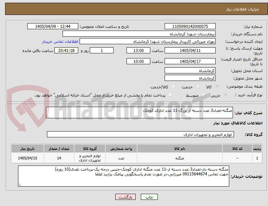Click the بازگشت back button
The height and width of the screenshot is (206, 268).
click(x=125, y=197)
